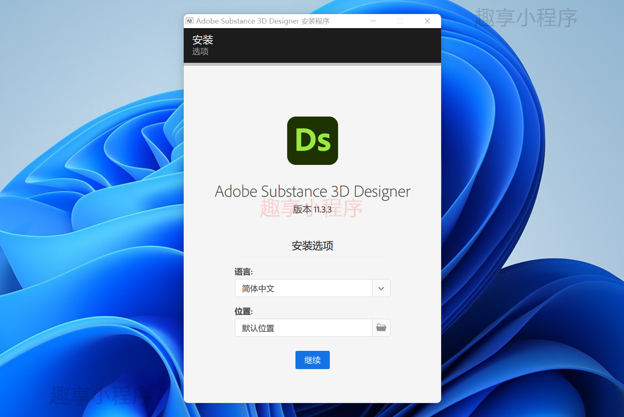624x417 pixels.
Task: Close the installer window
Action: 427,21
